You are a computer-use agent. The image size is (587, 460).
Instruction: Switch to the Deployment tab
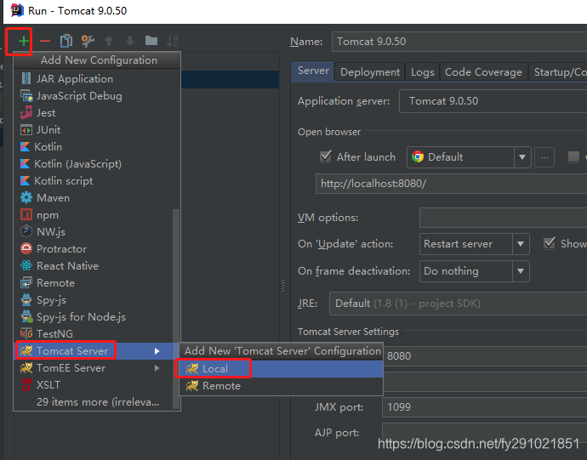point(370,72)
